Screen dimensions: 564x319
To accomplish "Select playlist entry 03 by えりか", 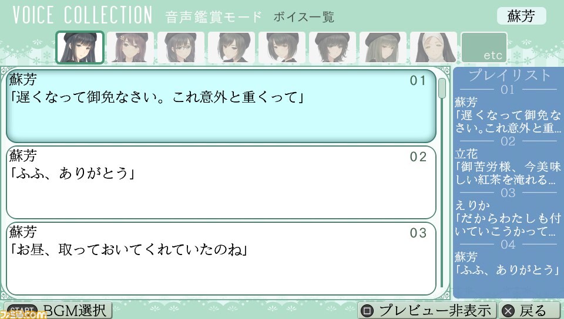I will (508, 218).
